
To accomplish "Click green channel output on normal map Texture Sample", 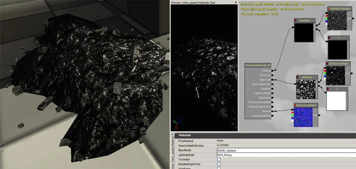I will [x=292, y=115].
